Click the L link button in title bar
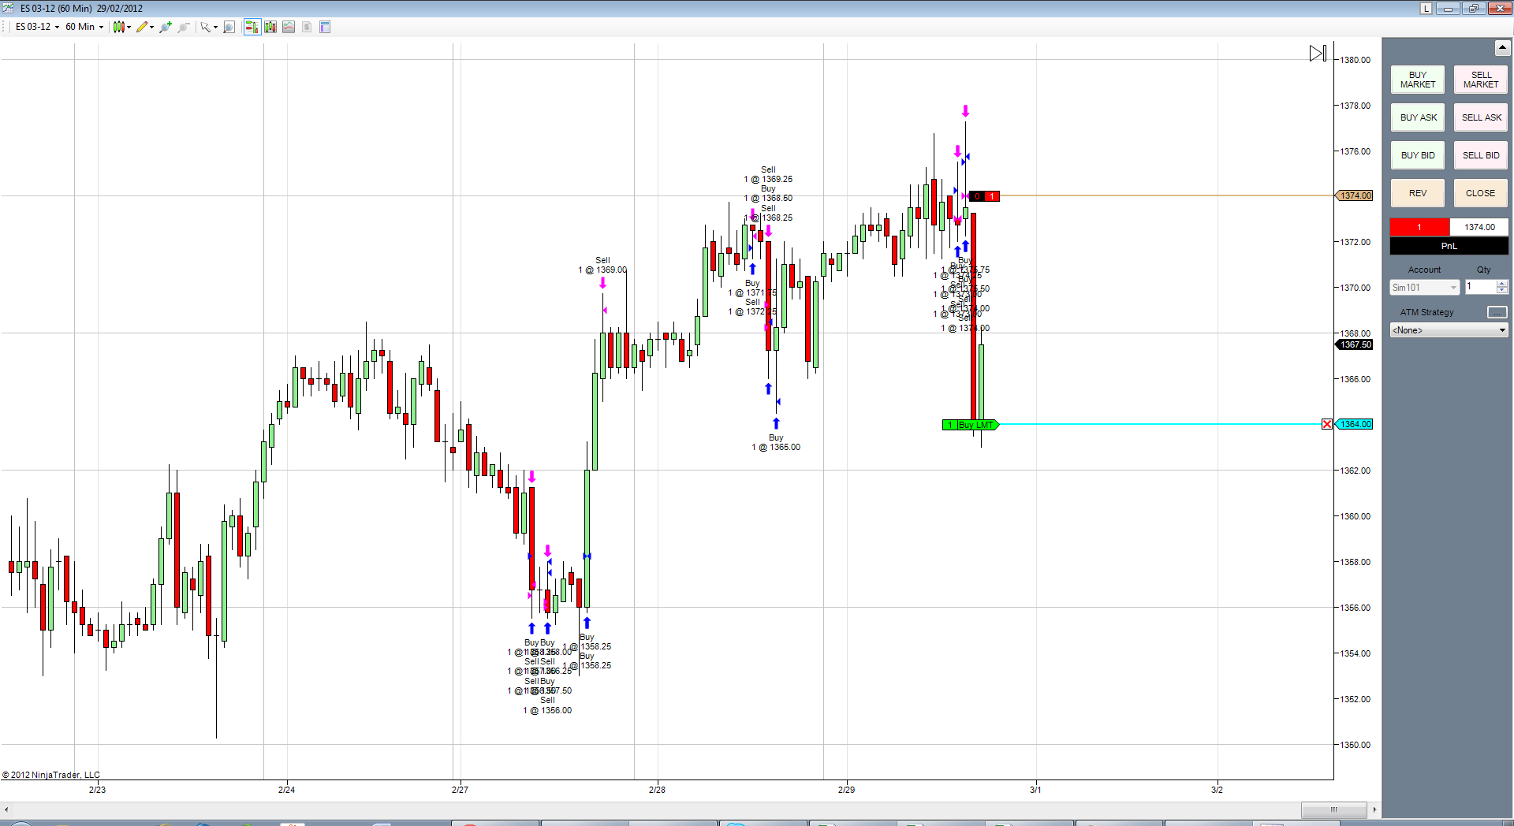The image size is (1514, 826). point(1426,8)
